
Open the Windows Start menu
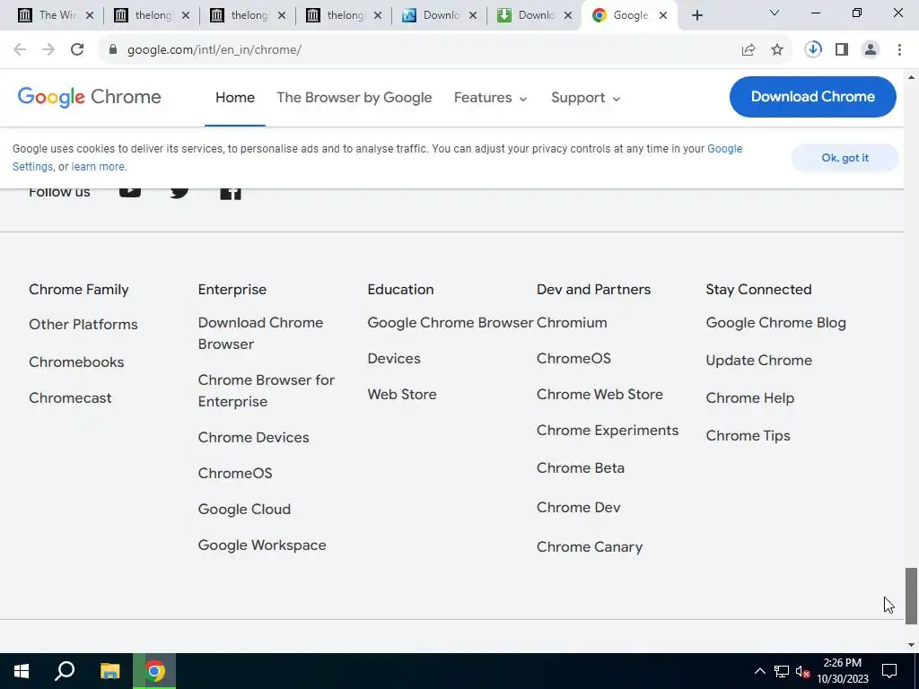pyautogui.click(x=22, y=671)
